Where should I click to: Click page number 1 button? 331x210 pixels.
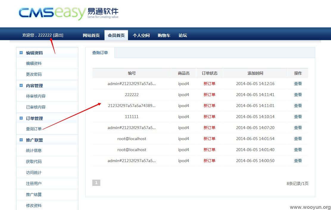click(x=96, y=183)
